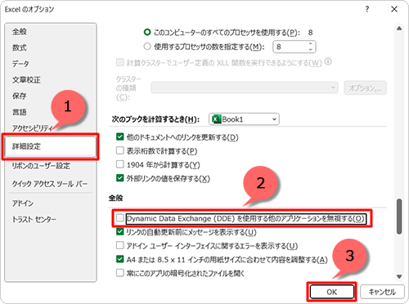Click the OK button

(x=332, y=292)
